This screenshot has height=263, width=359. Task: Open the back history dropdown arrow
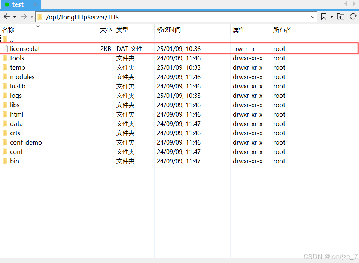coord(15,17)
